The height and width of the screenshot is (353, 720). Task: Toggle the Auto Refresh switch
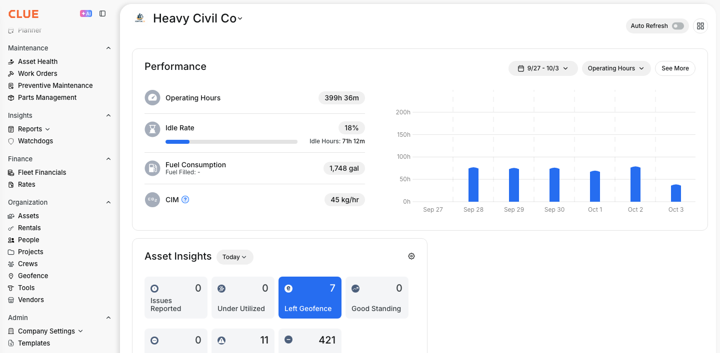point(678,26)
